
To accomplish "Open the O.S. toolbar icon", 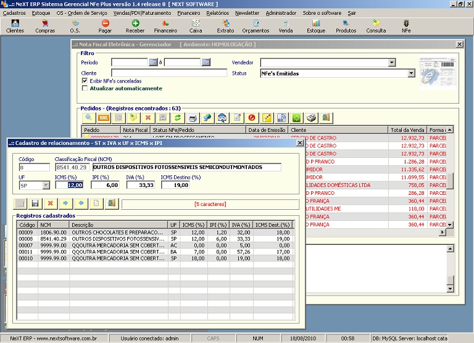I will [x=75, y=27].
